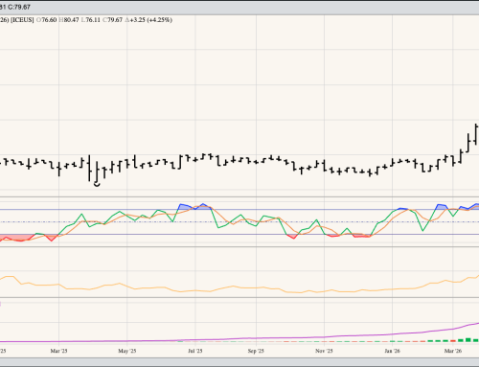Click the O76.60 open price value
This screenshot has width=479, height=367.
[x=46, y=20]
